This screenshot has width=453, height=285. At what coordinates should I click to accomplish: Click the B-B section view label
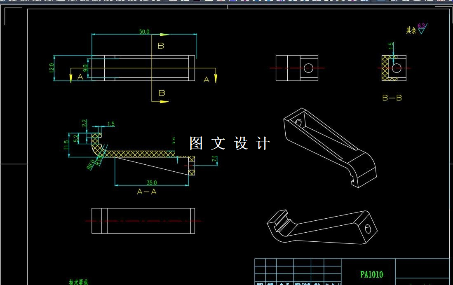pyautogui.click(x=392, y=98)
